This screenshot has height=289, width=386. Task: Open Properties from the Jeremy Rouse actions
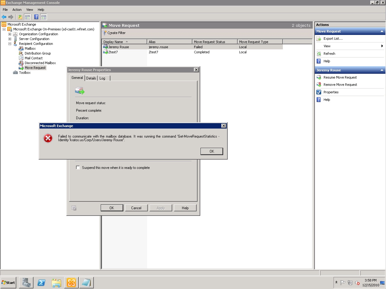pyautogui.click(x=331, y=92)
